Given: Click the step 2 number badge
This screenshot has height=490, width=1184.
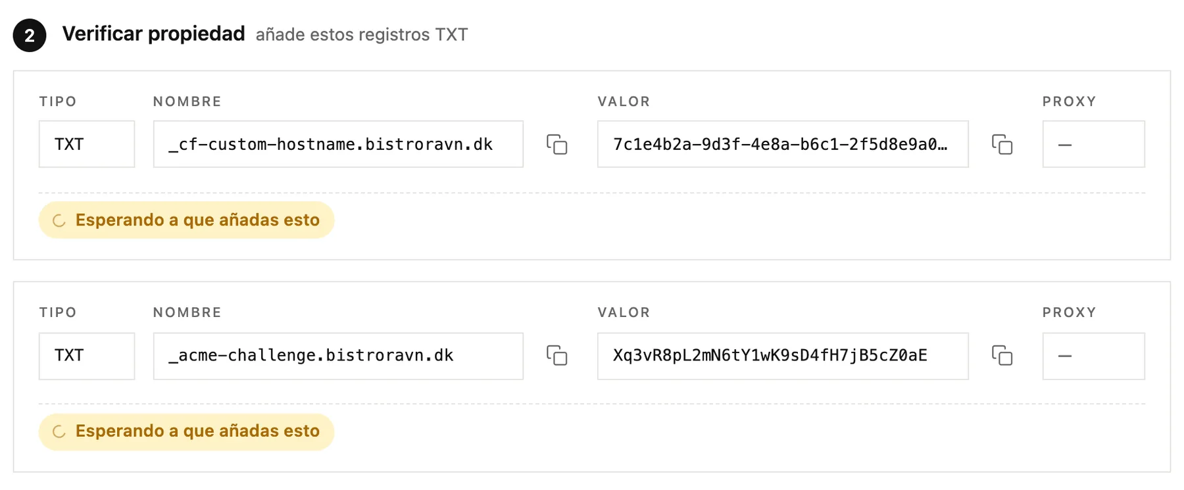Looking at the screenshot, I should coord(30,36).
